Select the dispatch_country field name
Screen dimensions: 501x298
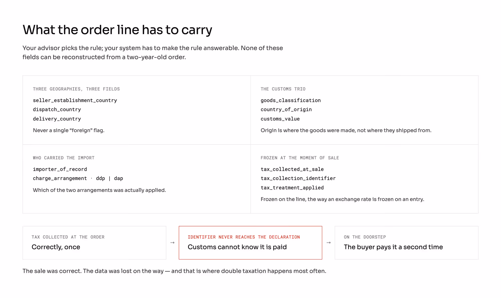pyautogui.click(x=57, y=109)
